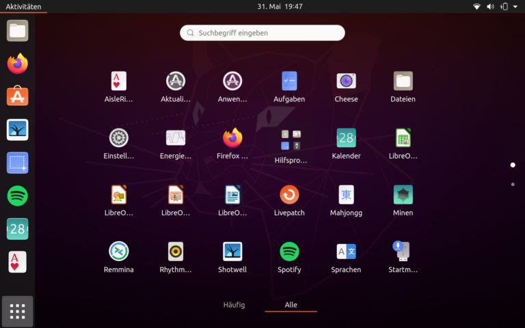Open Kalender app in the grid
Image resolution: width=525 pixels, height=328 pixels.
click(x=346, y=137)
